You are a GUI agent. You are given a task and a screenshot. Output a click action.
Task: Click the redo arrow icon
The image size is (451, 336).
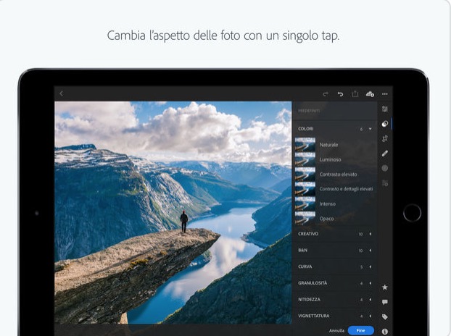coord(326,94)
